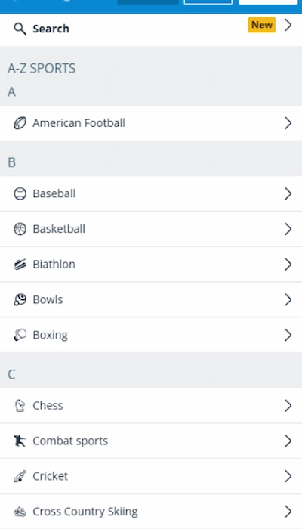The height and width of the screenshot is (529, 302).
Task: Click the yellow New badge
Action: (262, 25)
